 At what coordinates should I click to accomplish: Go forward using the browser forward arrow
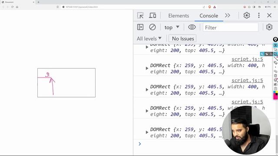coord(7,7)
